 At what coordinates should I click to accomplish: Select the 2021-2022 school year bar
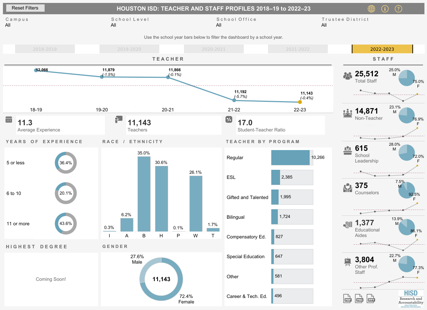[x=298, y=49]
